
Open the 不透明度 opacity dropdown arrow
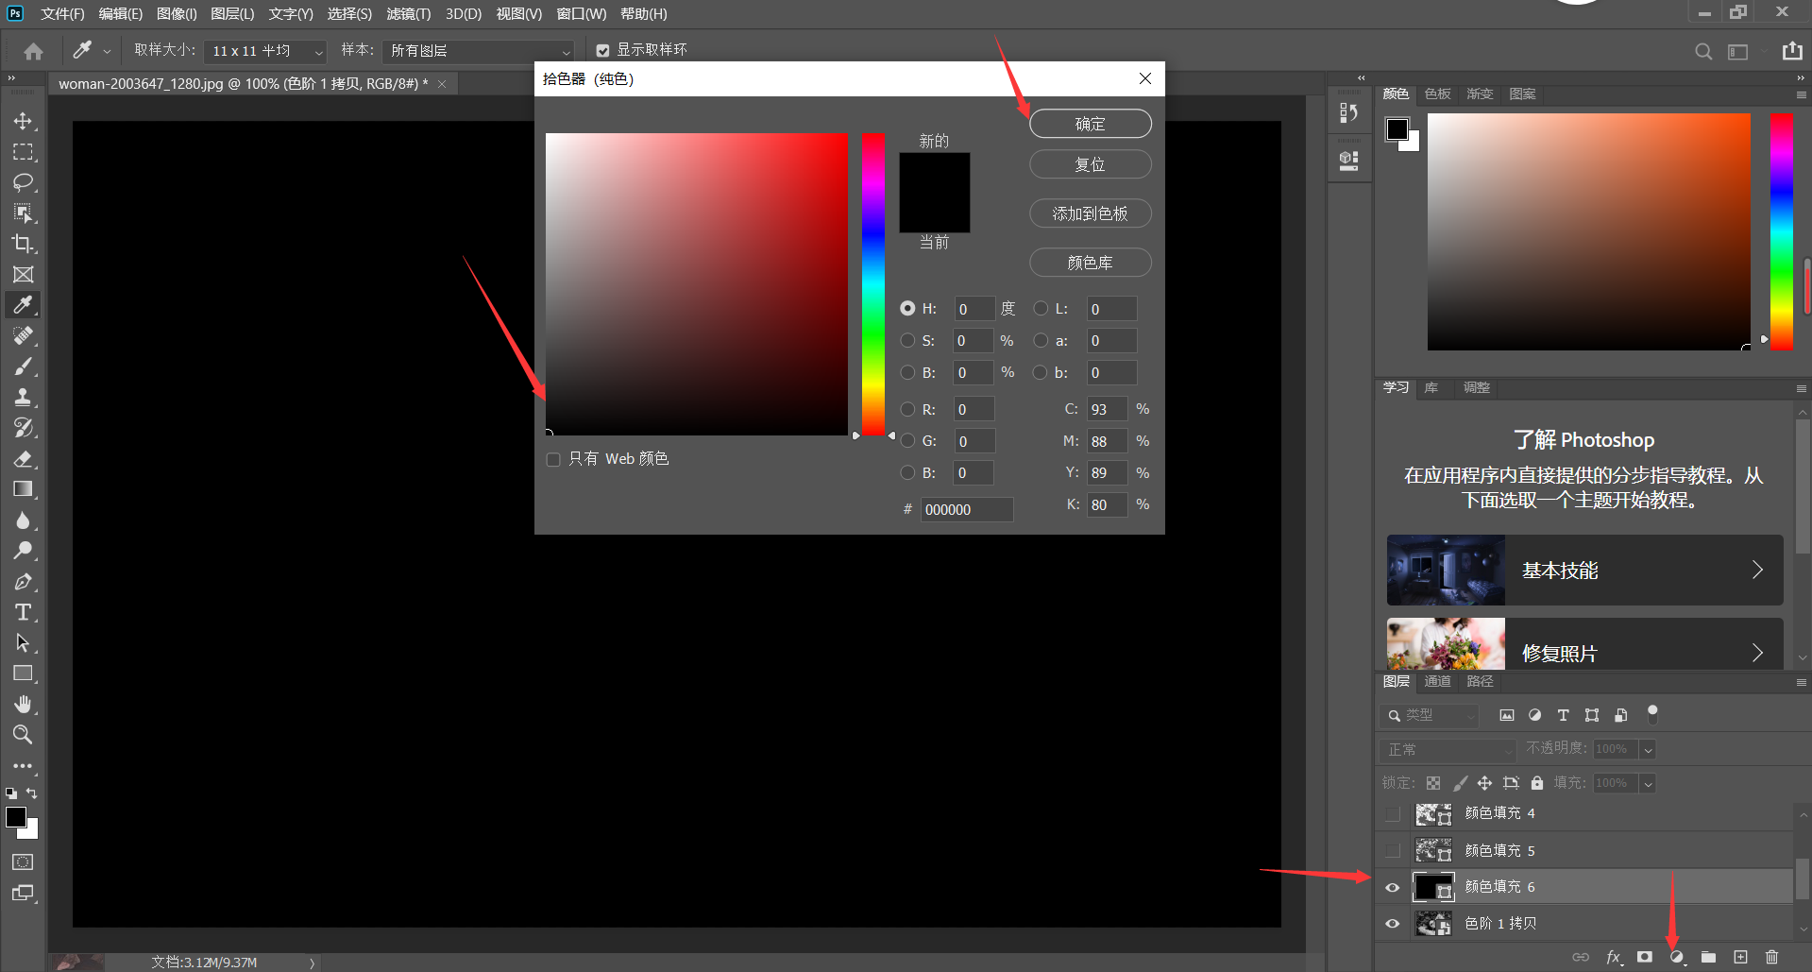tap(1648, 749)
